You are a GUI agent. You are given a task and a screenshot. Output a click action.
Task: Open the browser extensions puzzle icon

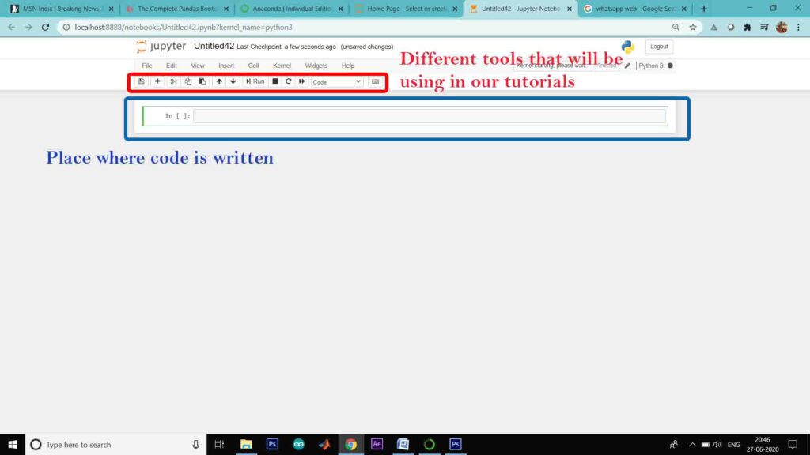point(748,28)
